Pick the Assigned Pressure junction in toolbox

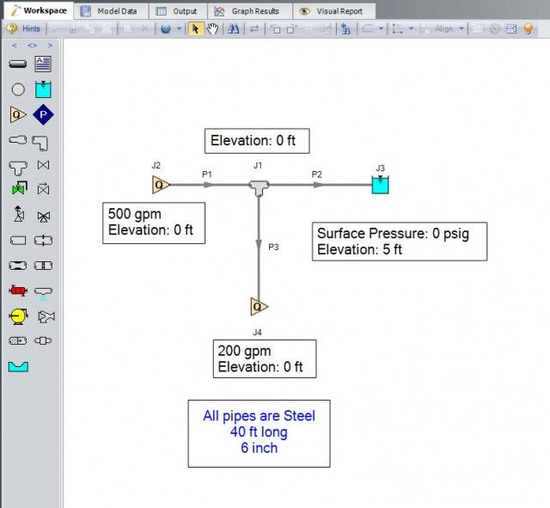43,114
